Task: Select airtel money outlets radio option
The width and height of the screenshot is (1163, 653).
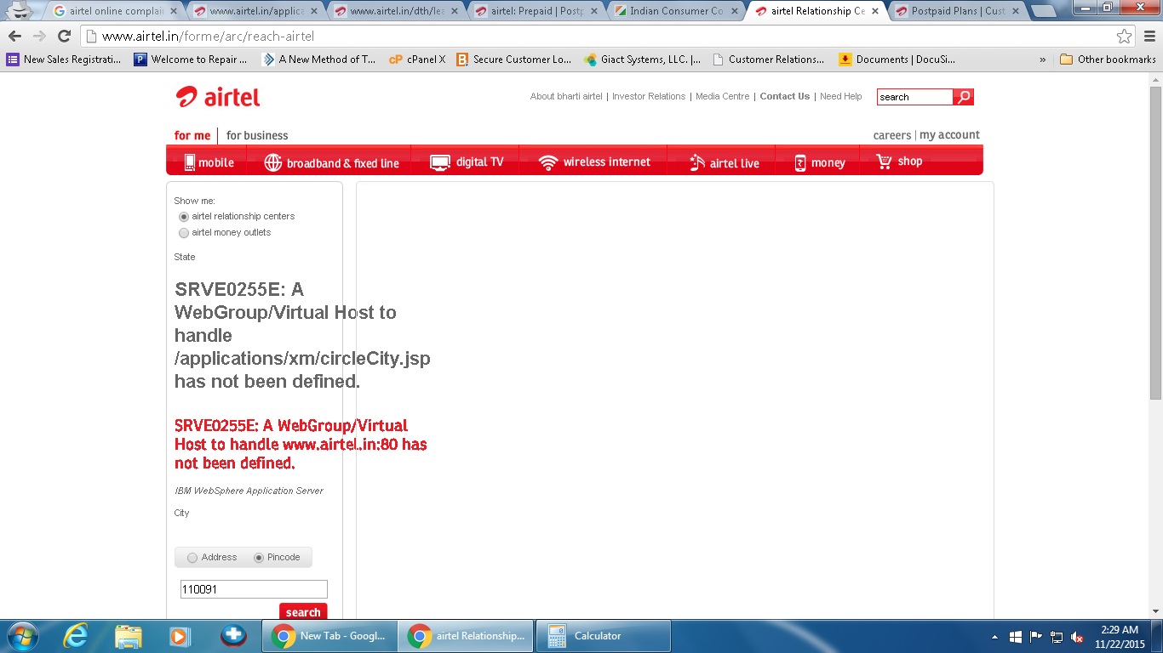Action: (x=184, y=233)
